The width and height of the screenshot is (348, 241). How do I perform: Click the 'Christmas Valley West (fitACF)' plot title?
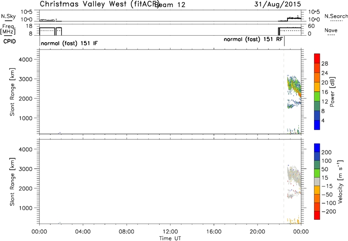pos(99,4)
